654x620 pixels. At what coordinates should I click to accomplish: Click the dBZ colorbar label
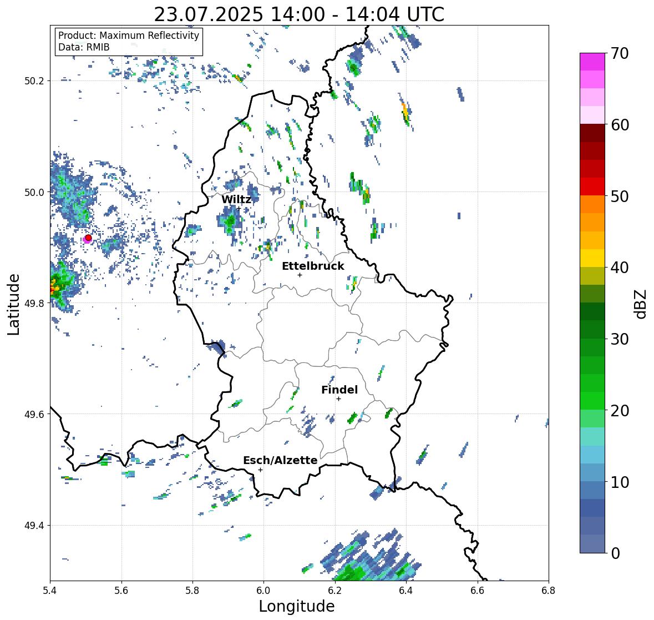641,304
